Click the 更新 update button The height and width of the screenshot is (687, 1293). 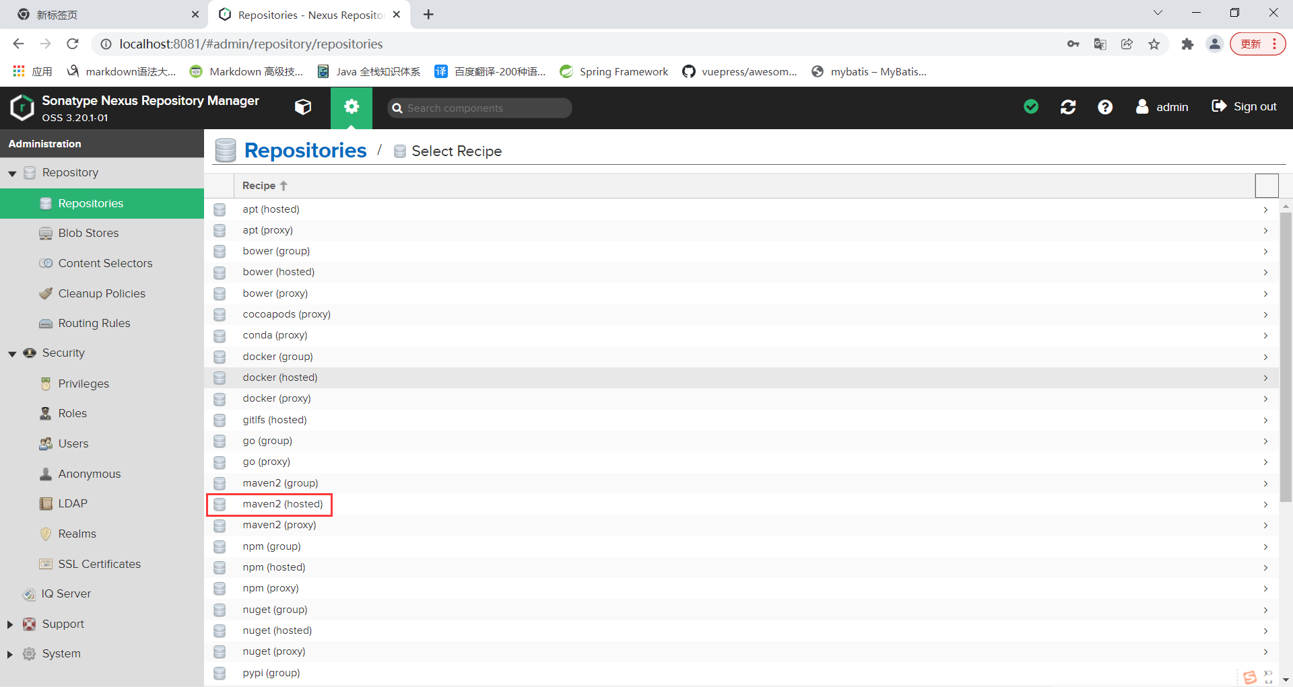[1257, 44]
